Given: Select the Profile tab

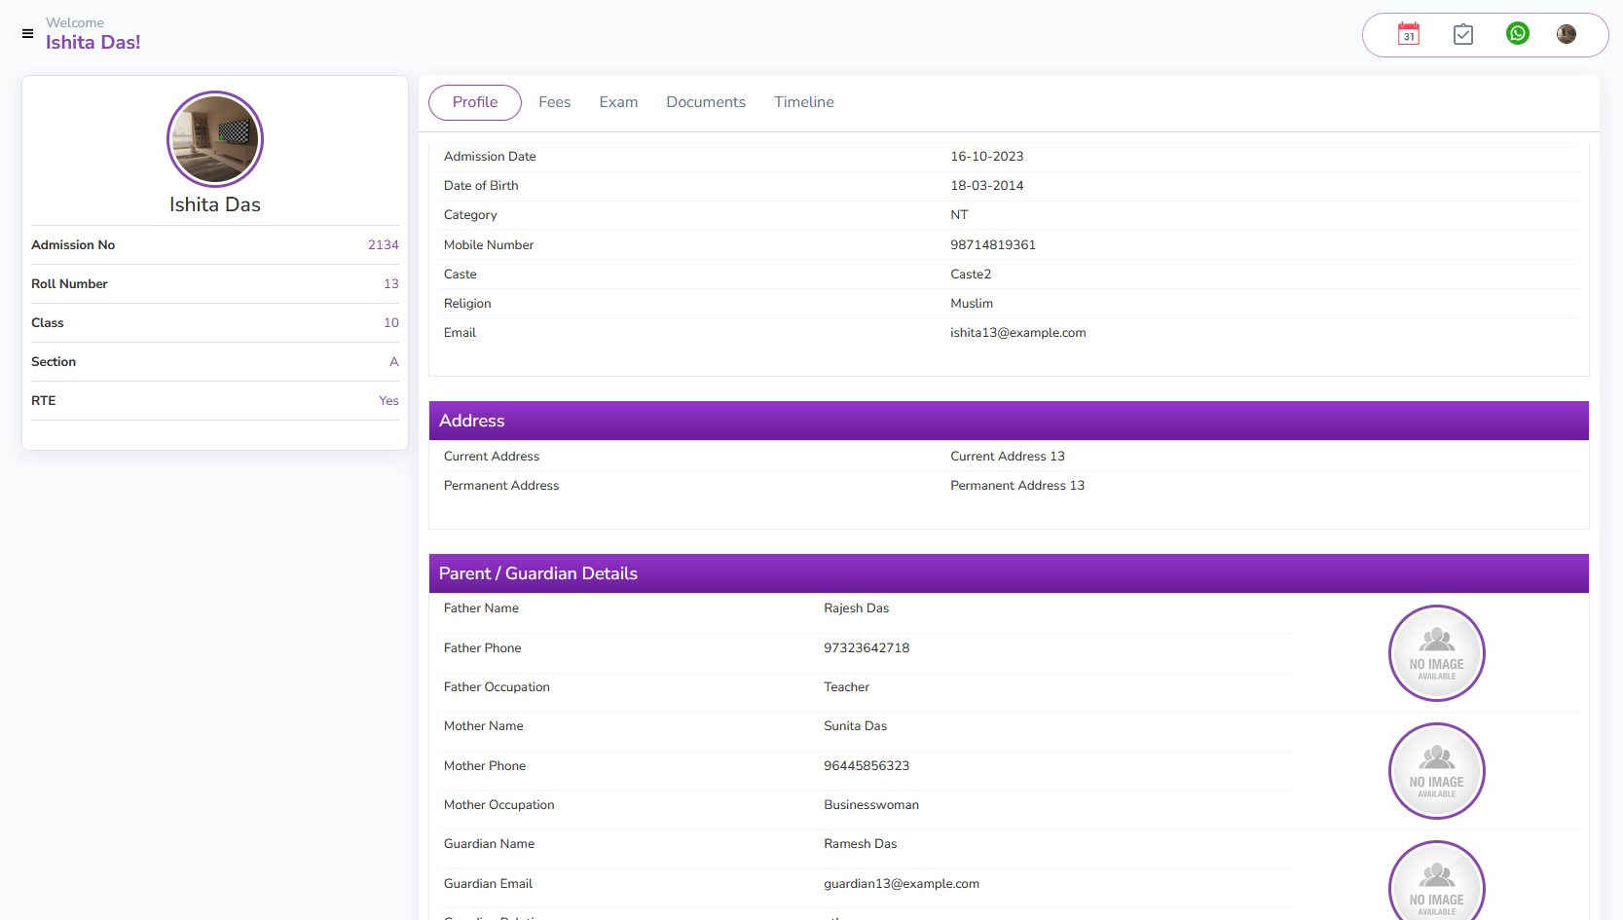Looking at the screenshot, I should click(475, 102).
